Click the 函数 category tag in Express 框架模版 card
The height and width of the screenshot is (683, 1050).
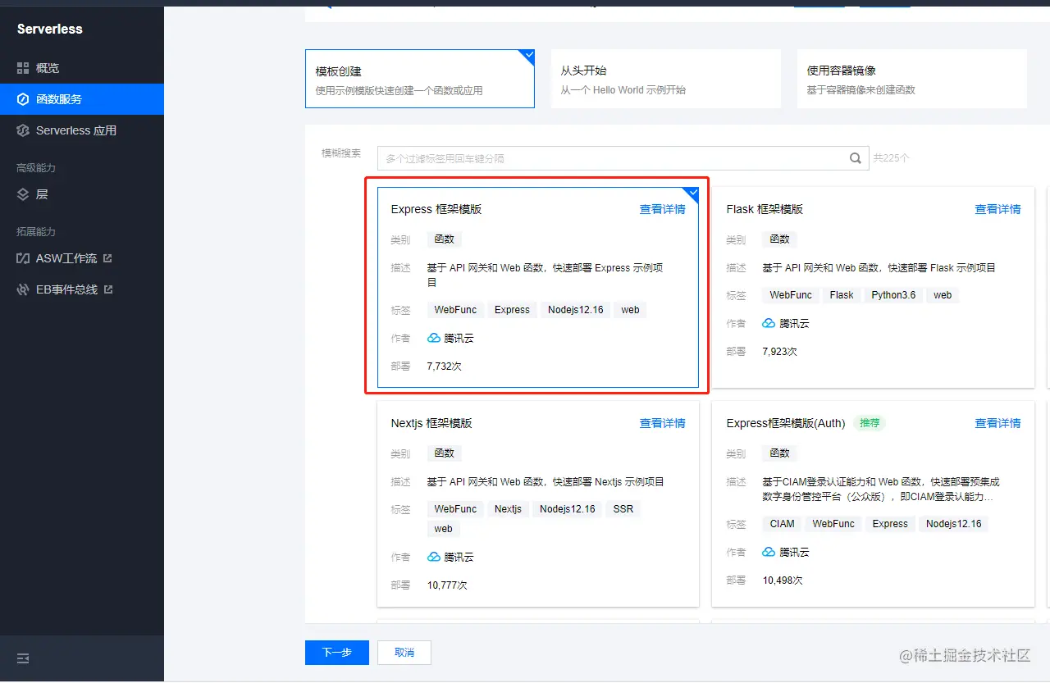point(445,239)
